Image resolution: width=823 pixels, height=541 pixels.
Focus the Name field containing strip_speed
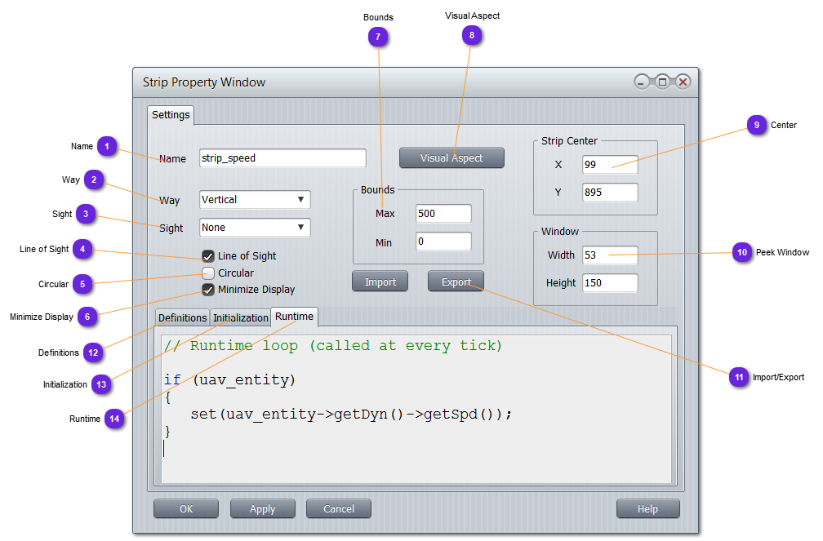point(282,158)
